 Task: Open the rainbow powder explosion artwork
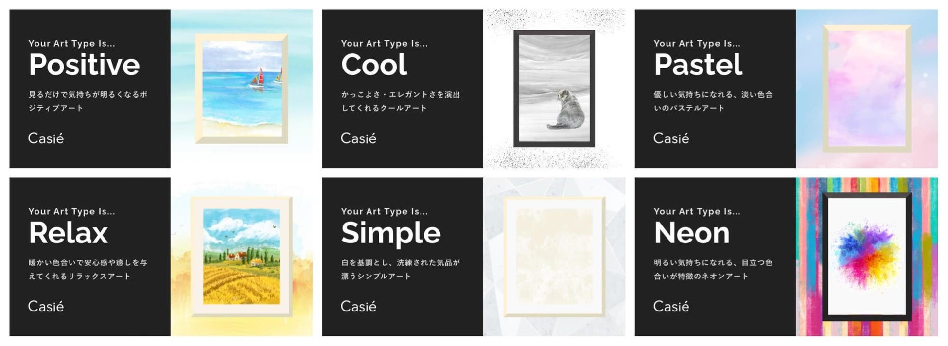(x=867, y=257)
